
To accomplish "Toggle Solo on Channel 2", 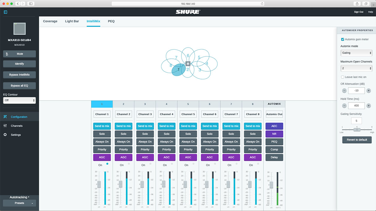I will tap(123, 134).
